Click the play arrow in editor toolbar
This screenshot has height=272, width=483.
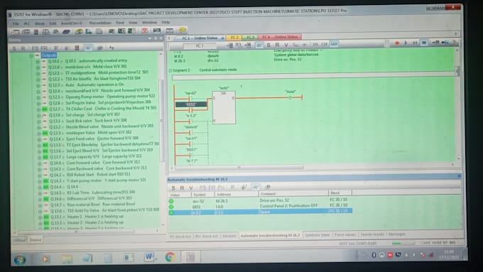(x=406, y=43)
